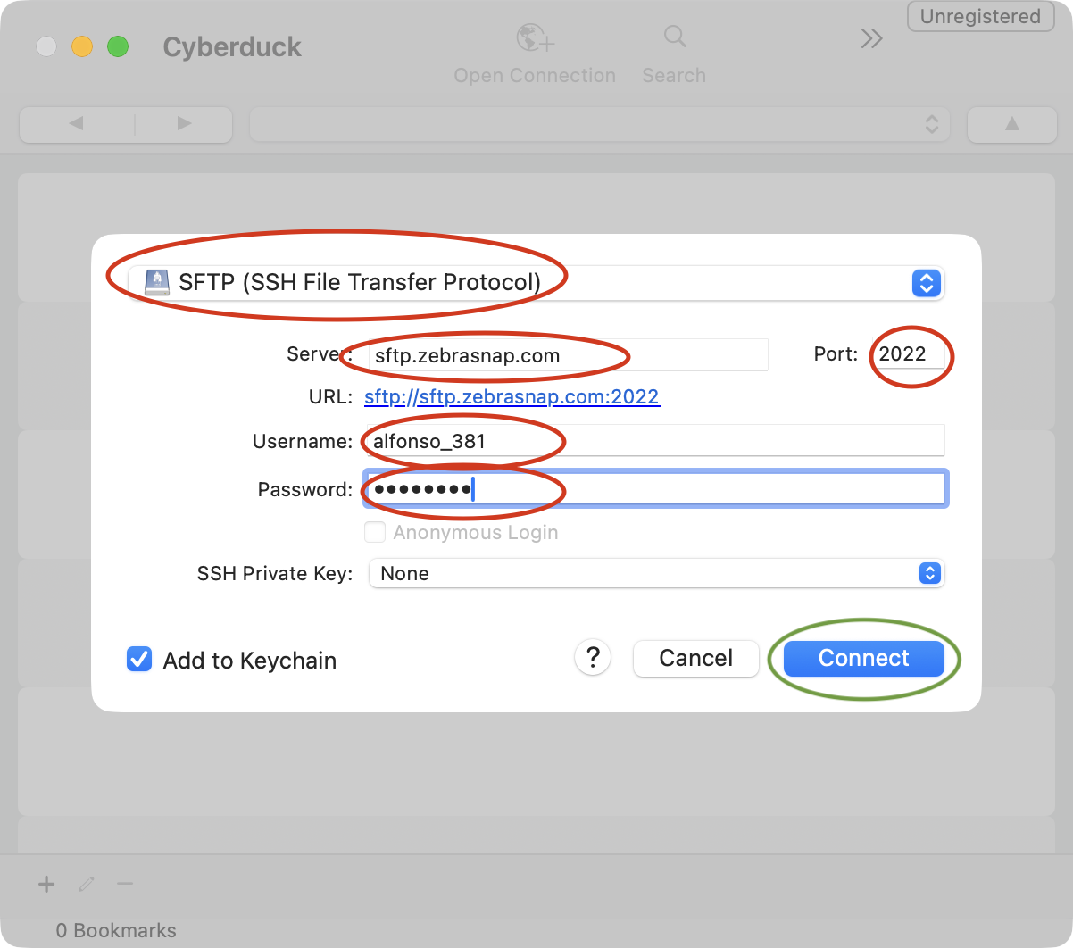Click the Unregistered button
This screenshot has width=1073, height=948.
pos(980,17)
